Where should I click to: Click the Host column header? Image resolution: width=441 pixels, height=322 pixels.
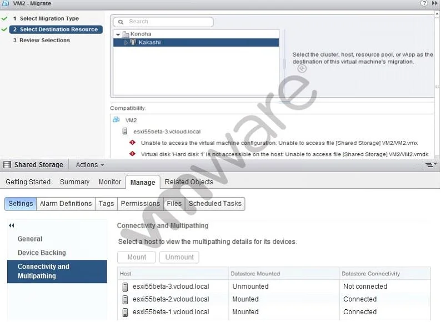[173, 274]
